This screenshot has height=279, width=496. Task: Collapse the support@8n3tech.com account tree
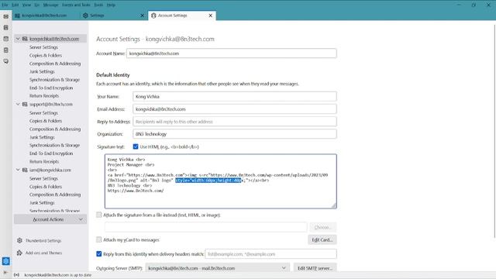(18, 104)
